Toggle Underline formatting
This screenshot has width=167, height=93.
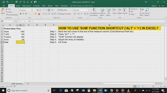click(x=26, y=14)
